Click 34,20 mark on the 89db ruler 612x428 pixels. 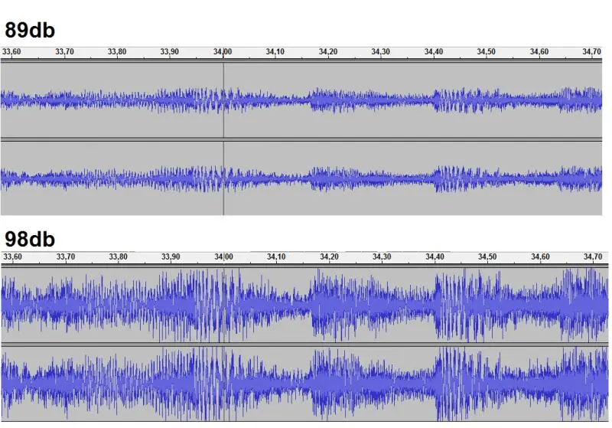pos(328,52)
